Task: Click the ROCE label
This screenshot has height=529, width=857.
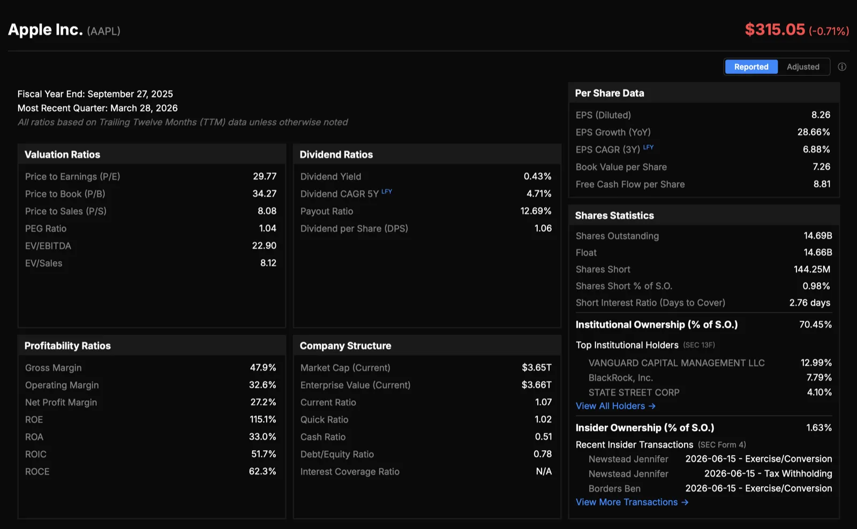Action: coord(37,472)
